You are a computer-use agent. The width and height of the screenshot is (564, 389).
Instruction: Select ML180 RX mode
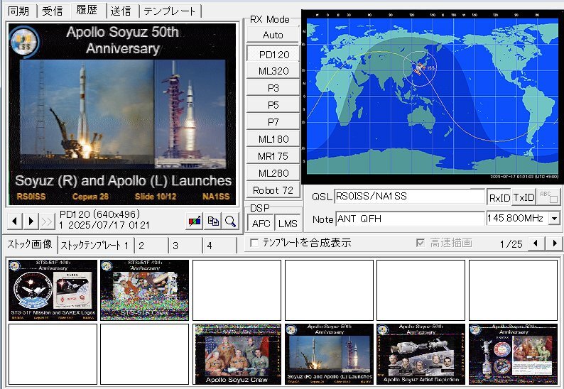click(273, 139)
